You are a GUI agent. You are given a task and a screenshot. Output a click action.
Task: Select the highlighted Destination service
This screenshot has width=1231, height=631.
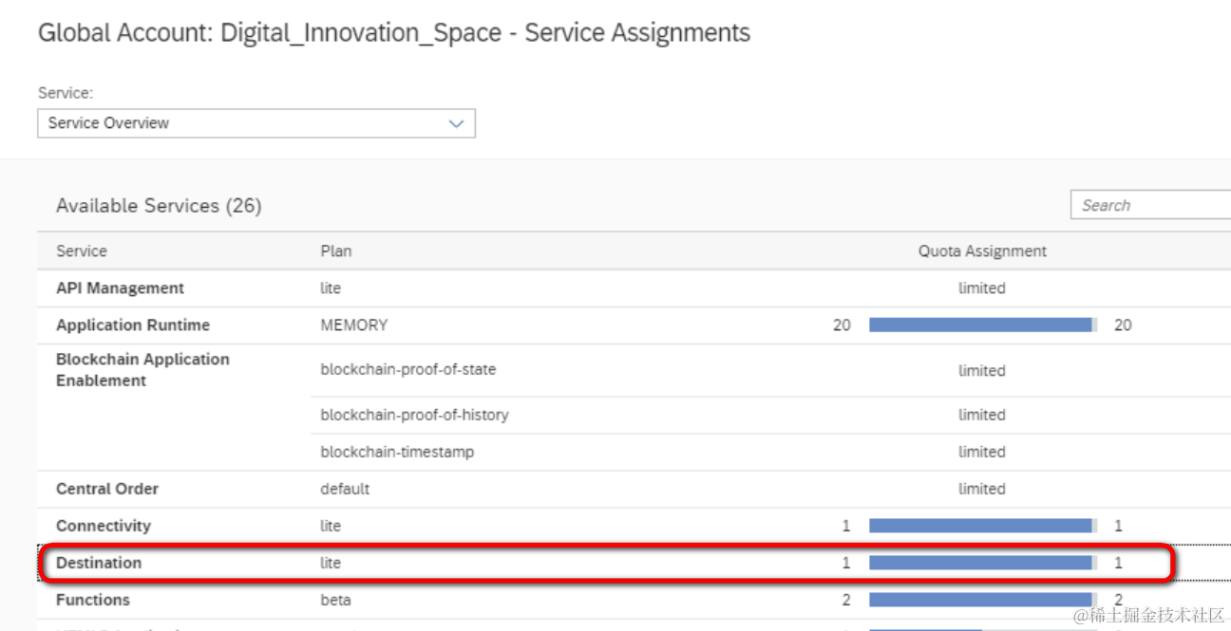coord(99,563)
